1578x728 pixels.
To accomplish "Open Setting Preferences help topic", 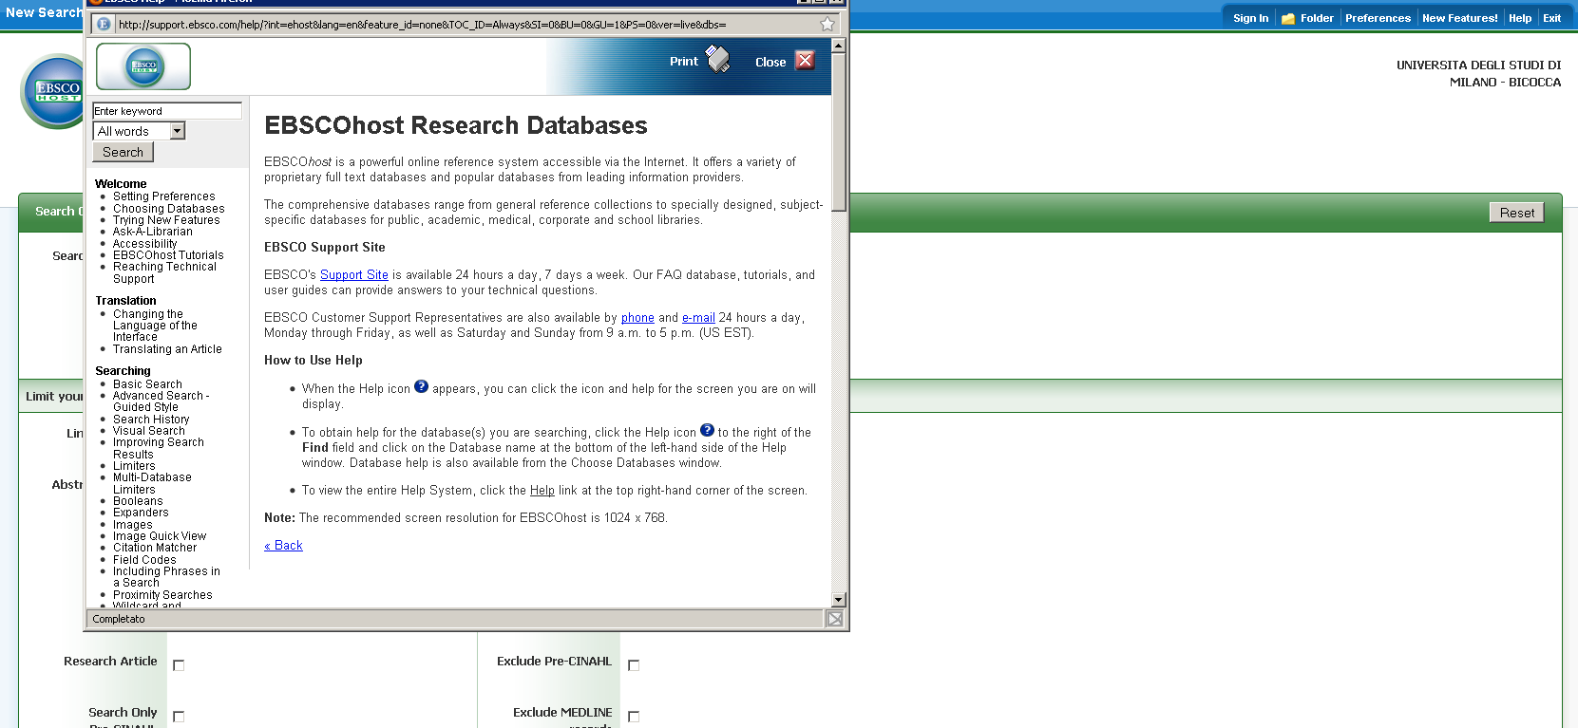I will point(164,196).
